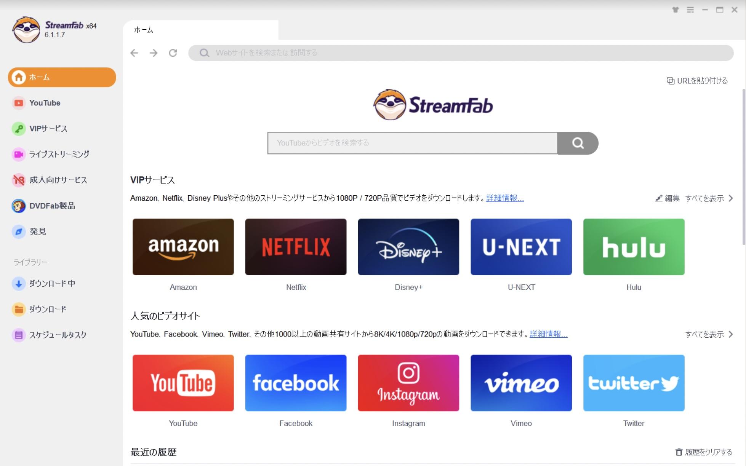Click the StreamFab sloth logo in sidebar
Viewport: 746px width, 466px height.
point(26,30)
